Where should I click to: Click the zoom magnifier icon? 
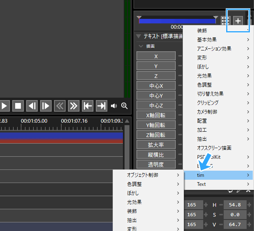pos(125,106)
